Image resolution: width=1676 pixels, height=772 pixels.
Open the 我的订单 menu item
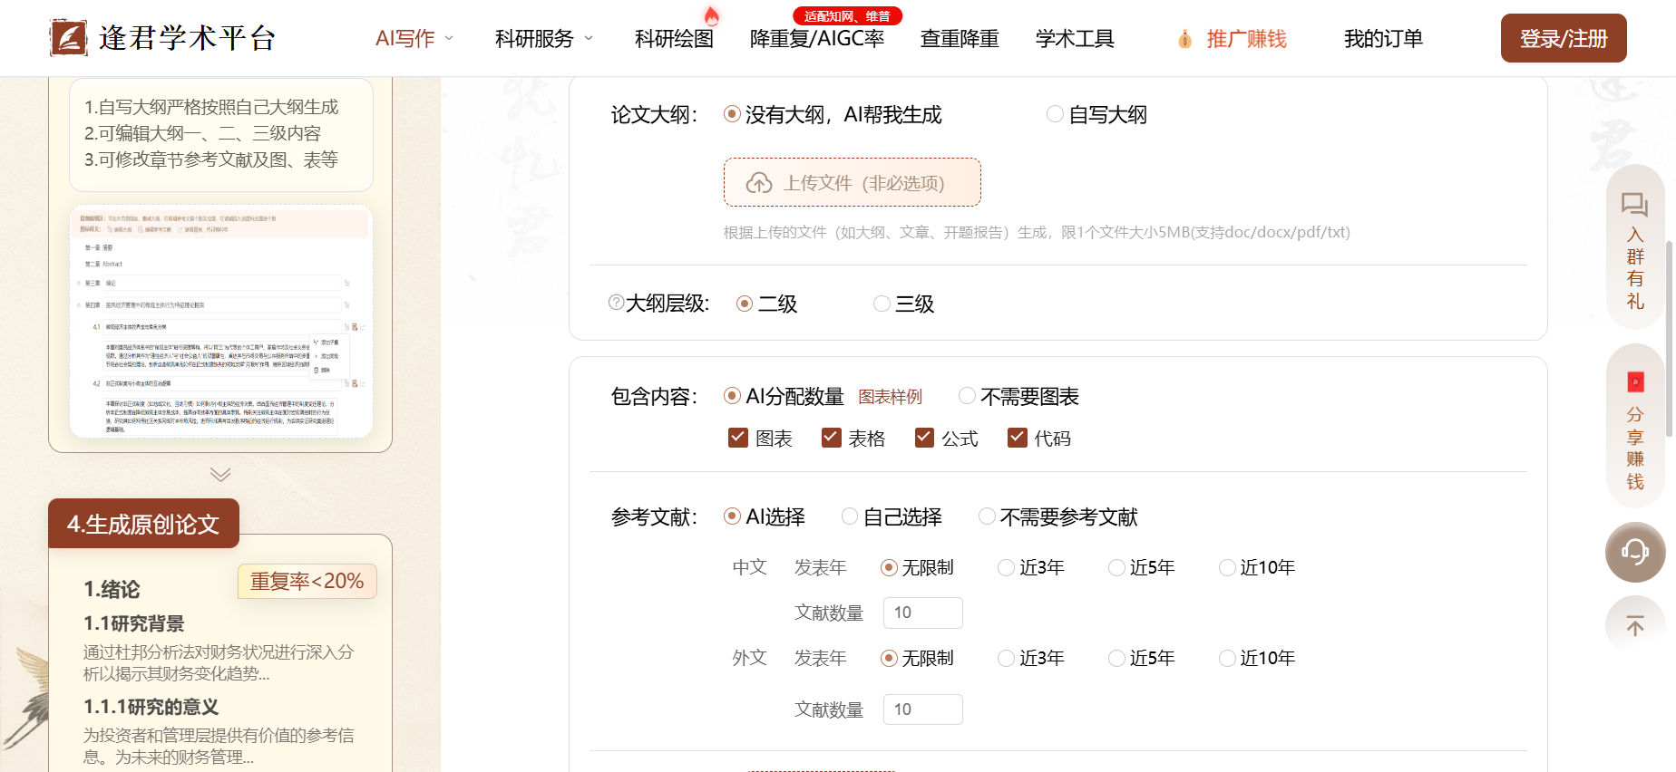point(1383,39)
